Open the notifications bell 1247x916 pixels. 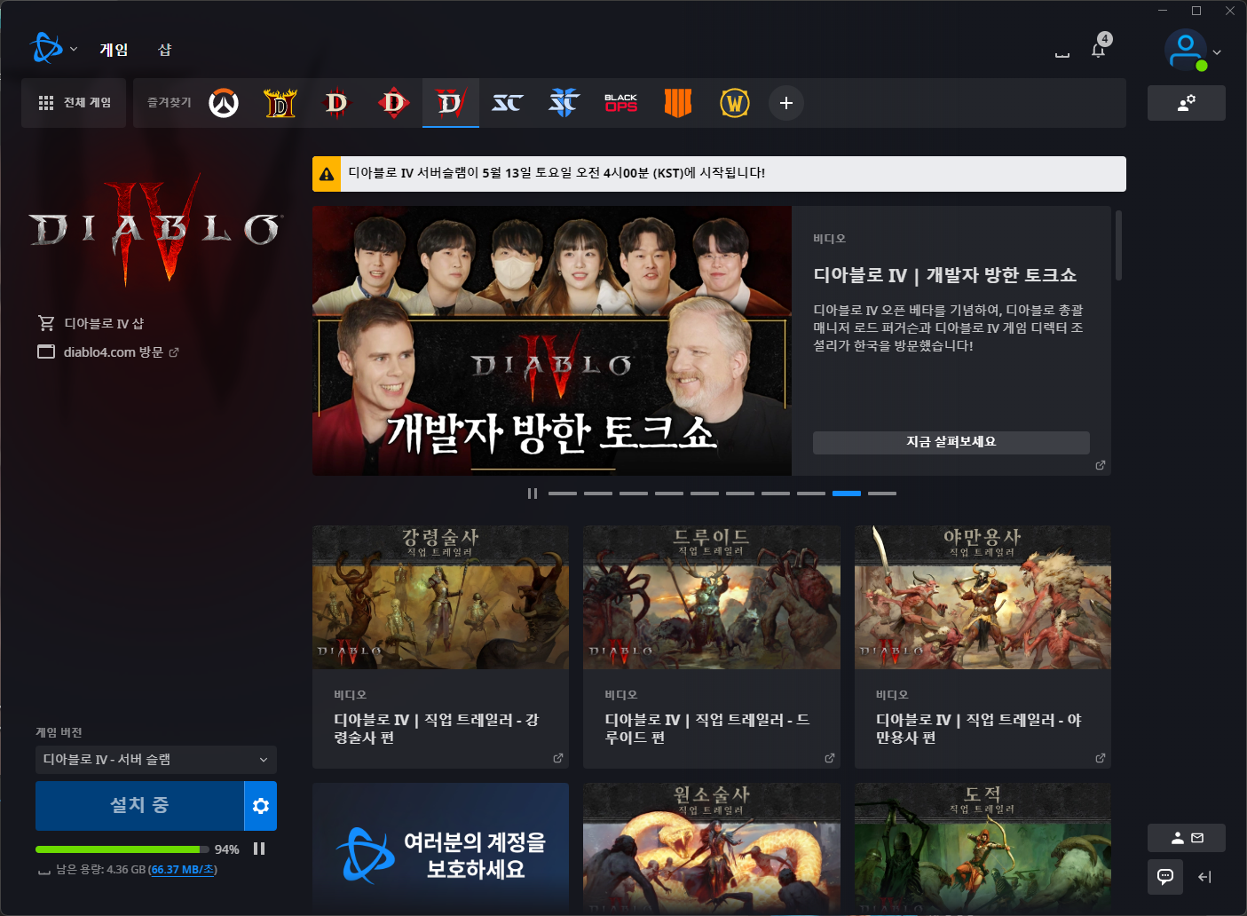click(1099, 50)
